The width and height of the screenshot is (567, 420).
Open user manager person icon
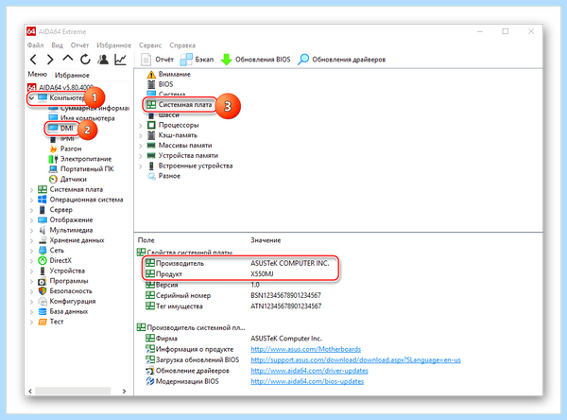pyautogui.click(x=103, y=60)
